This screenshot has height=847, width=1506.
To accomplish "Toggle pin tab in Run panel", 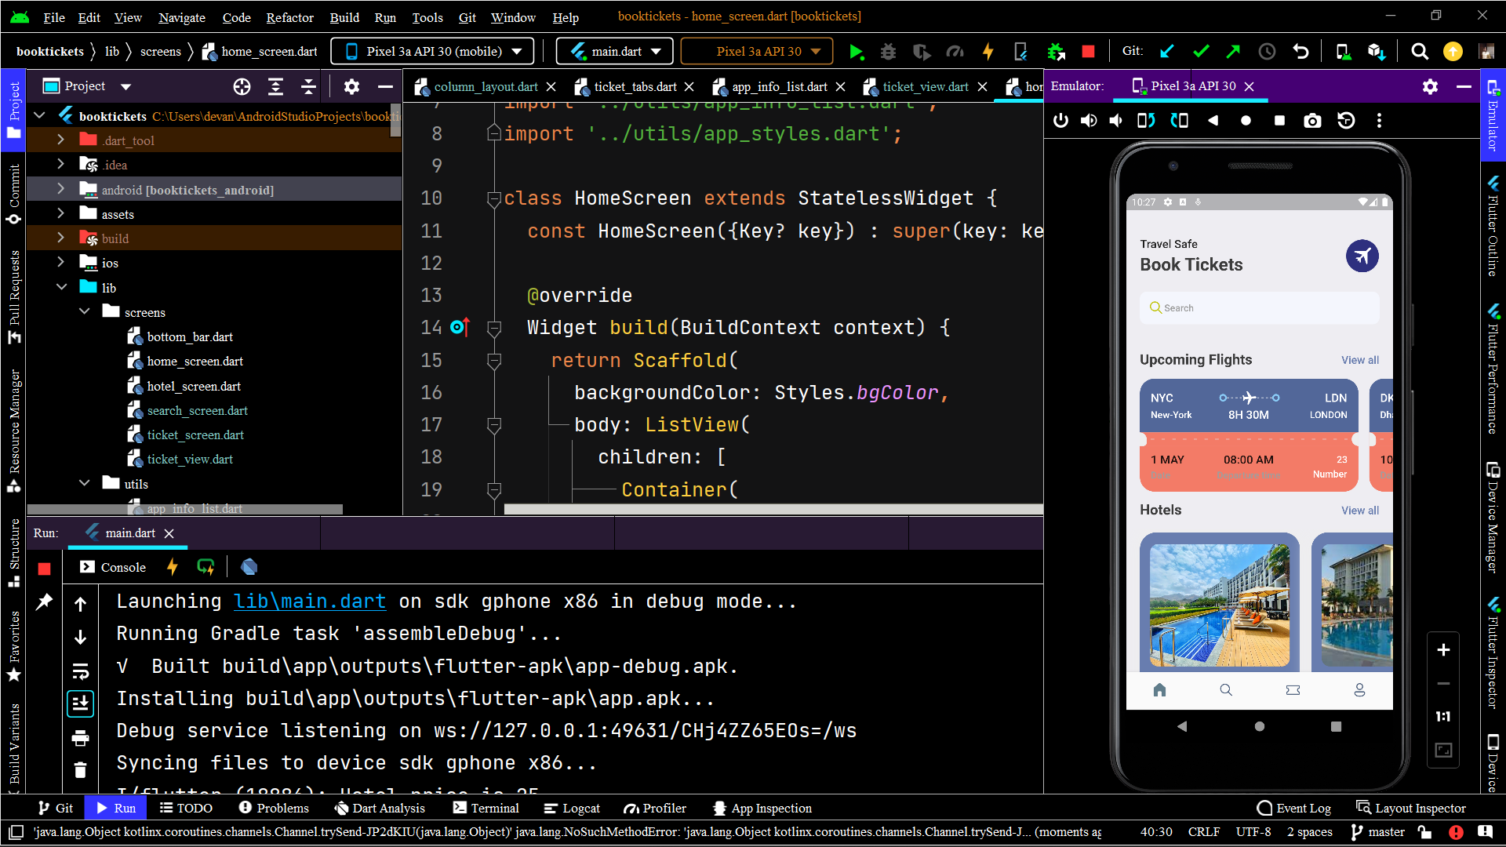I will [44, 602].
